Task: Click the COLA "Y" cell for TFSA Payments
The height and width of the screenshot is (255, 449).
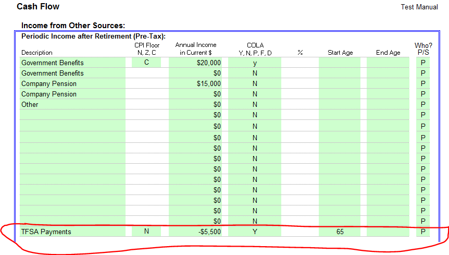Action: coord(255,232)
